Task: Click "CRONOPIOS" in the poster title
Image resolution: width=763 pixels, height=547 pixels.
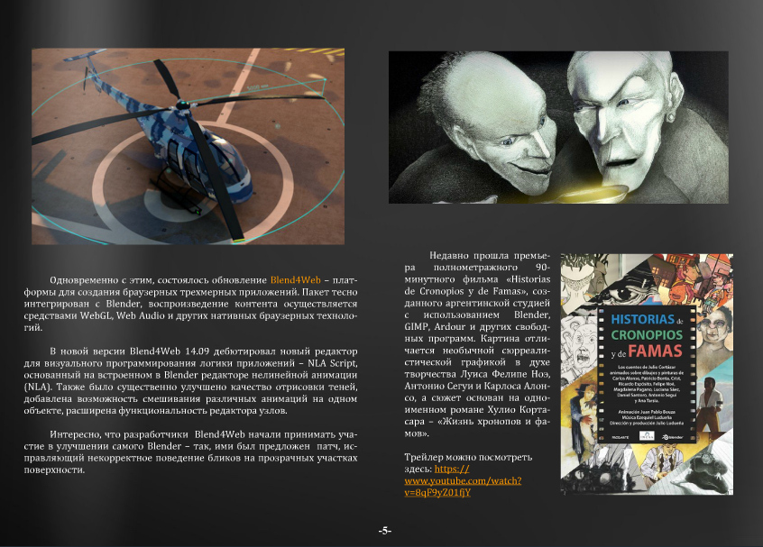Action: (647, 334)
